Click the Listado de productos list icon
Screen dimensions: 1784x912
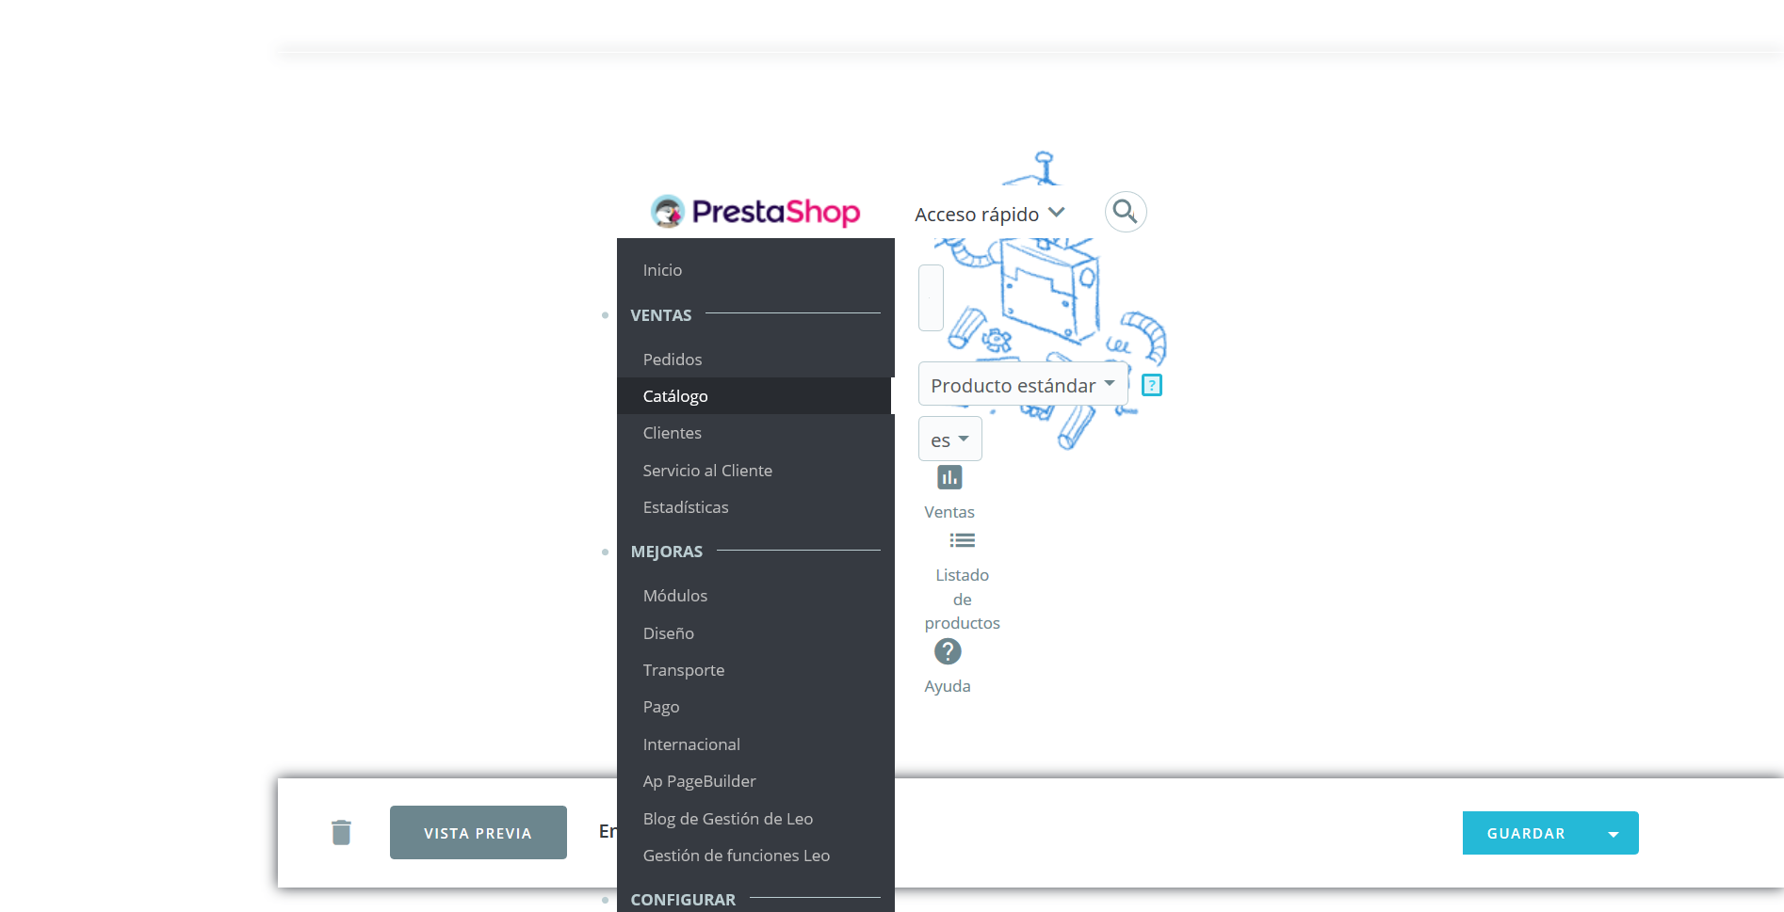[x=962, y=540]
